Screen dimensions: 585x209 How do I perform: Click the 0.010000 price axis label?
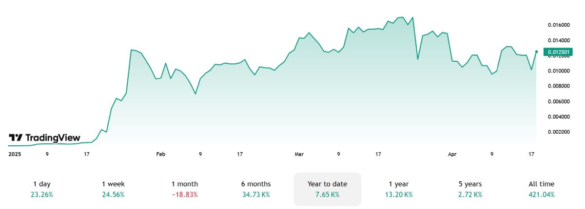[x=558, y=71]
